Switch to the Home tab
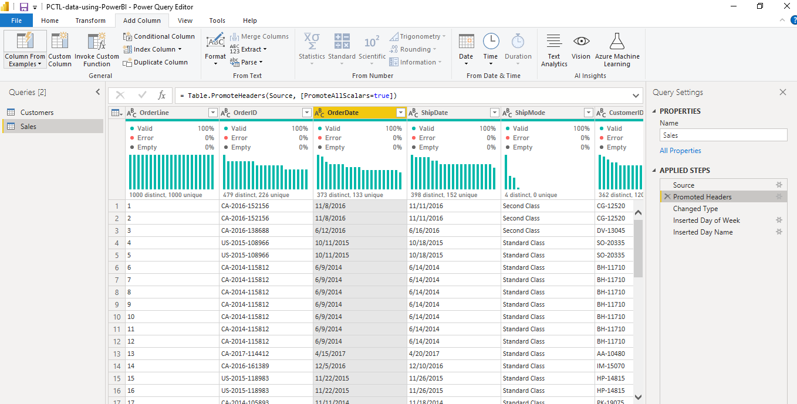Screen dimensions: 797x404 click(50, 21)
